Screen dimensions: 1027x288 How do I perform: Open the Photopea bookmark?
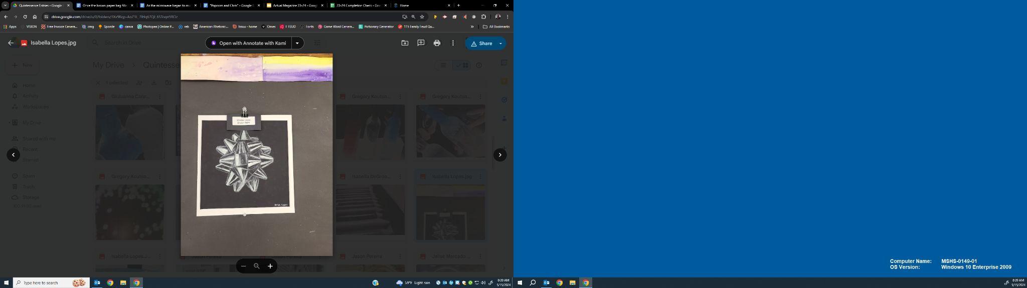pos(156,26)
